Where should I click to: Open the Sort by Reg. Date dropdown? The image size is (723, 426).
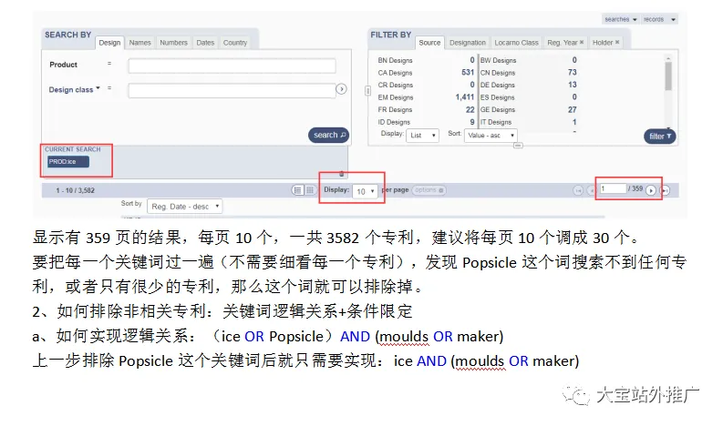click(x=184, y=207)
